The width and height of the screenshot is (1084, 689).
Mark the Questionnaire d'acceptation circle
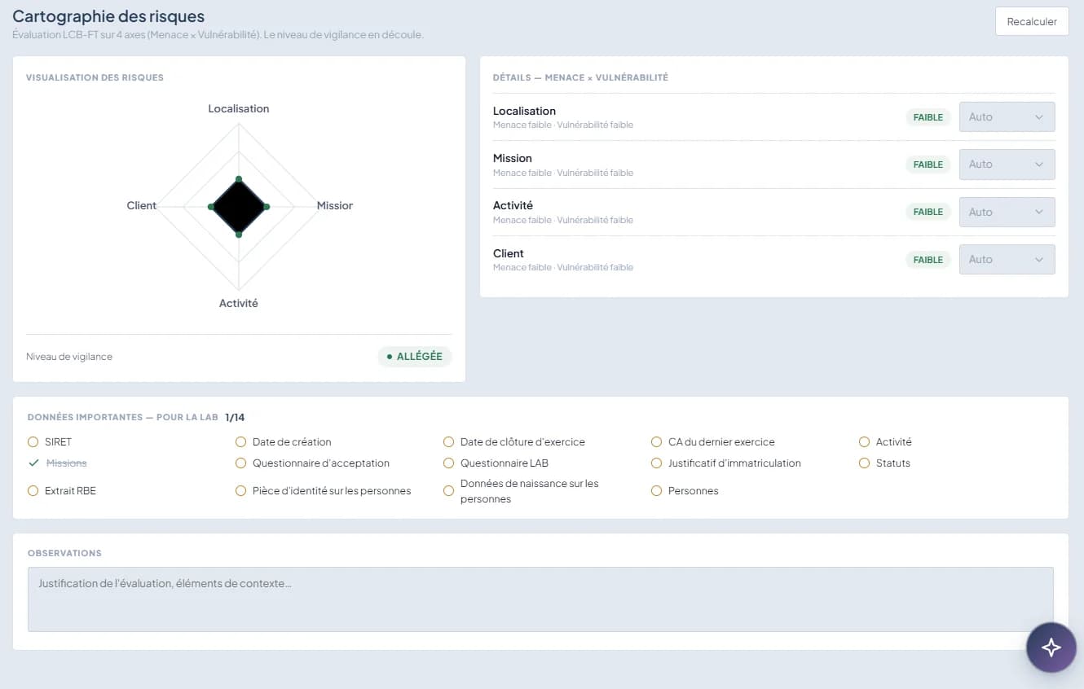tap(240, 463)
